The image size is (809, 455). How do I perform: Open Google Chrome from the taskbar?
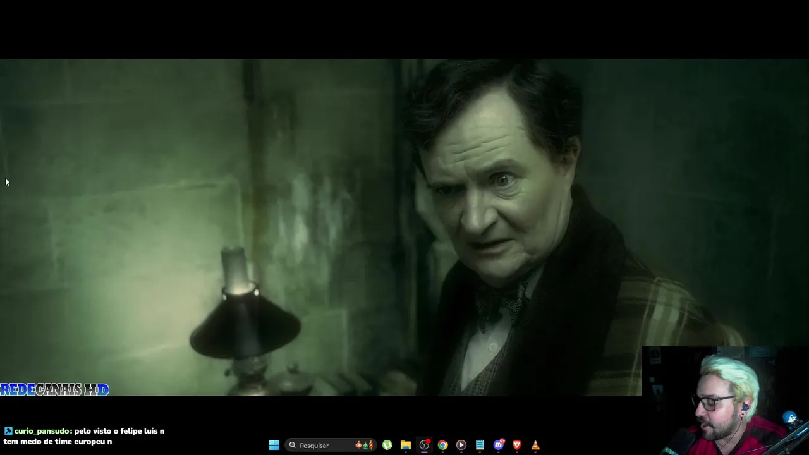(x=442, y=446)
